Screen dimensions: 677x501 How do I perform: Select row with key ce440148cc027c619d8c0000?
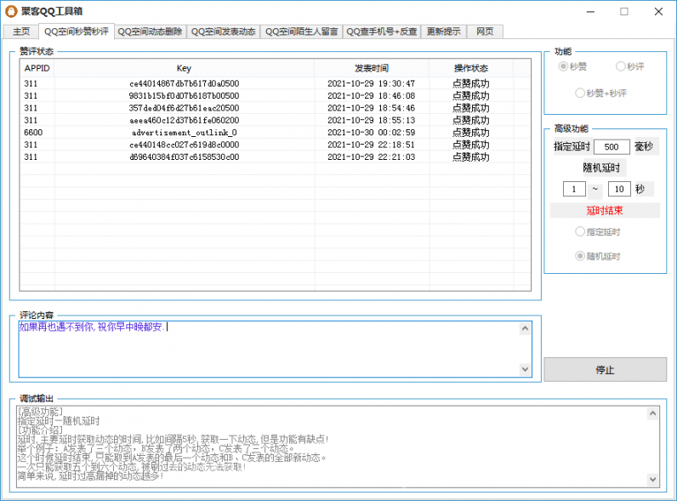[x=276, y=145]
